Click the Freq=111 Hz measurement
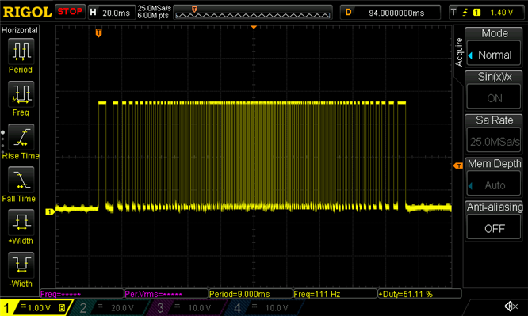 335,294
